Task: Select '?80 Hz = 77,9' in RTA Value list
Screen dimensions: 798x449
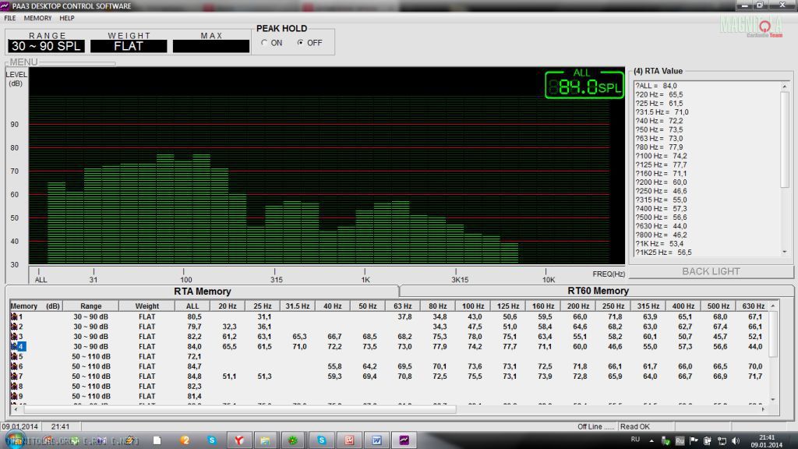Action: click(x=659, y=147)
